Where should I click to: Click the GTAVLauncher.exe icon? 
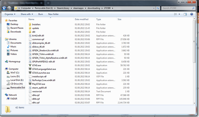pyautogui.click(x=30, y=73)
